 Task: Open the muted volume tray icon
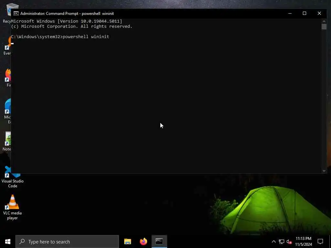(x=289, y=242)
